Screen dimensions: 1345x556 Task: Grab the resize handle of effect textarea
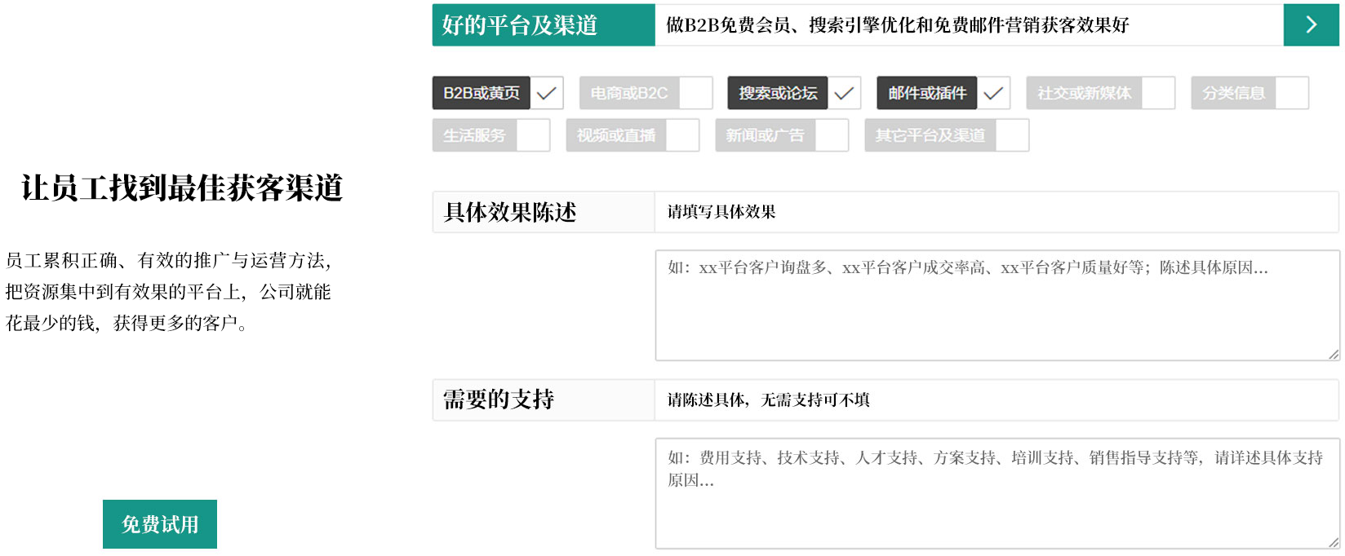pyautogui.click(x=1333, y=354)
